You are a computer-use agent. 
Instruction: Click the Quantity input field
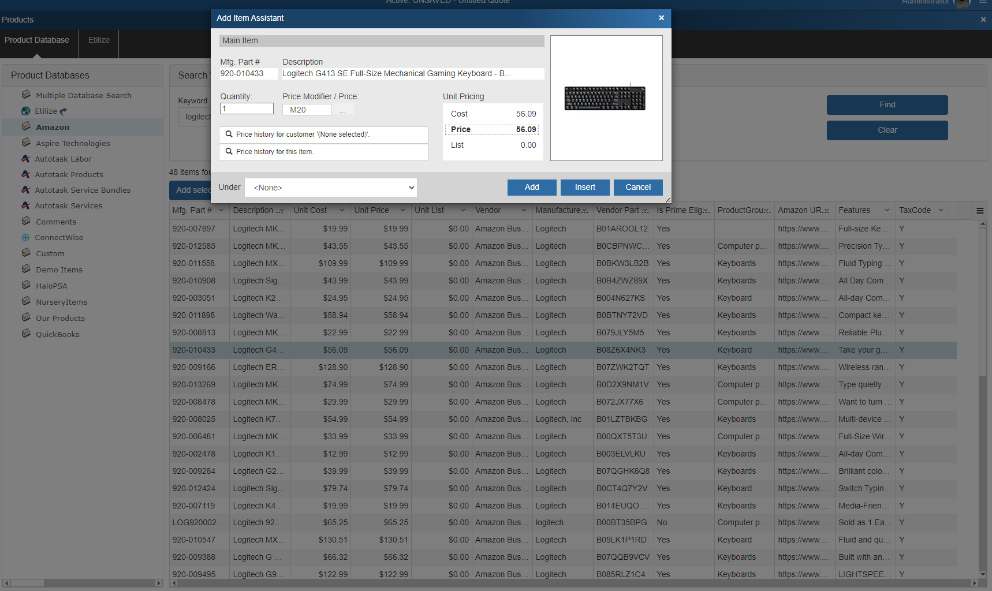(x=247, y=109)
